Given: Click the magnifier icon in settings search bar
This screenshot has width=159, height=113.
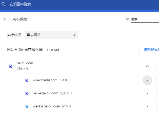Looking at the screenshot, I should tap(3, 4).
